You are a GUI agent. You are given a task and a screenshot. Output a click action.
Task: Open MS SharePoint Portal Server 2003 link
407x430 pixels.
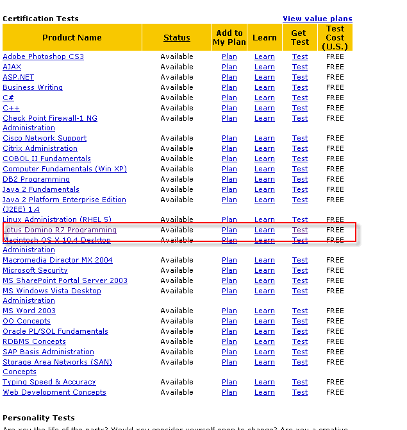pos(65,280)
